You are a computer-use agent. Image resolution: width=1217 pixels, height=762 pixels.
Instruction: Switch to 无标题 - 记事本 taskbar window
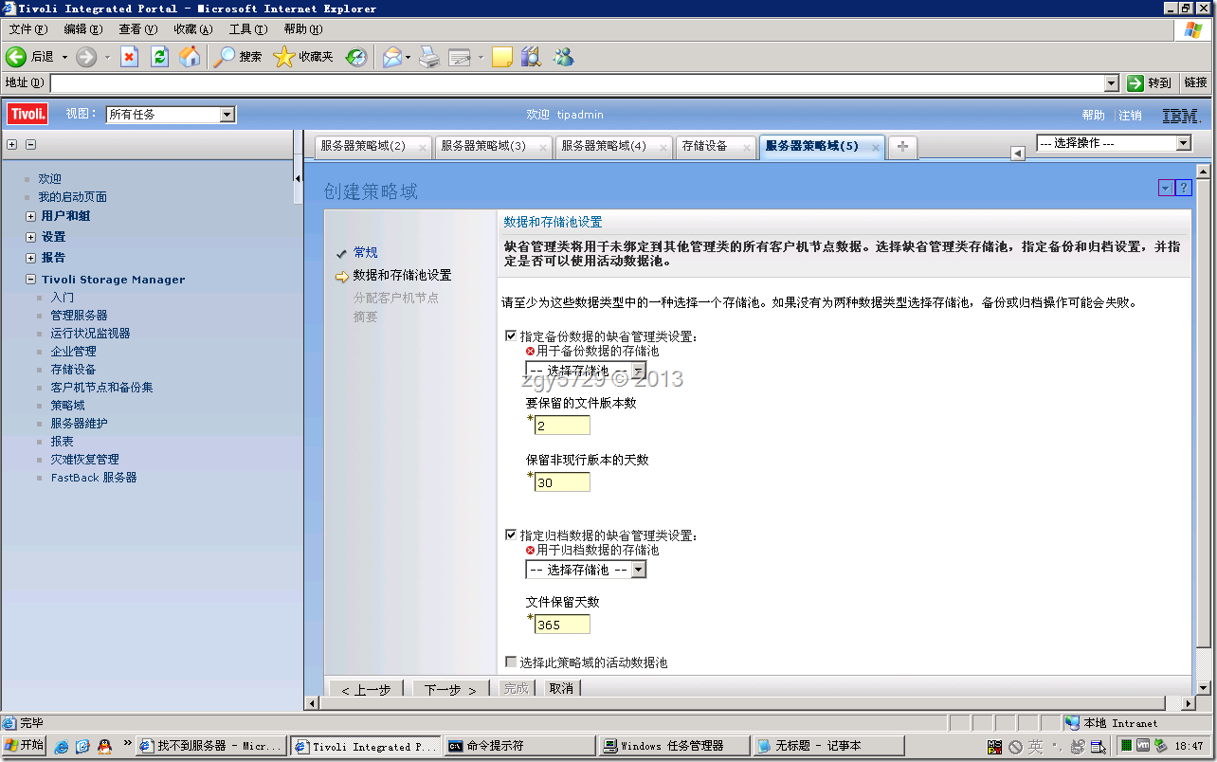pos(827,746)
